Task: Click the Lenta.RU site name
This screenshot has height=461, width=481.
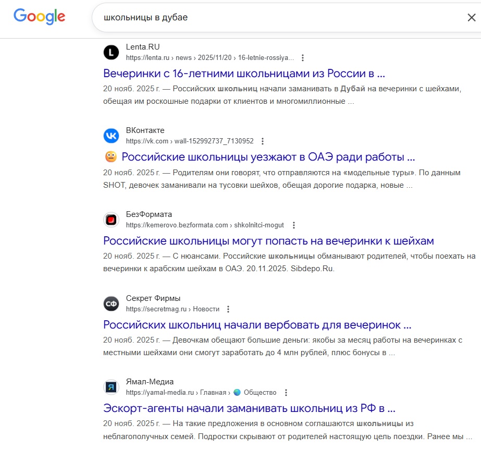Action: [143, 47]
